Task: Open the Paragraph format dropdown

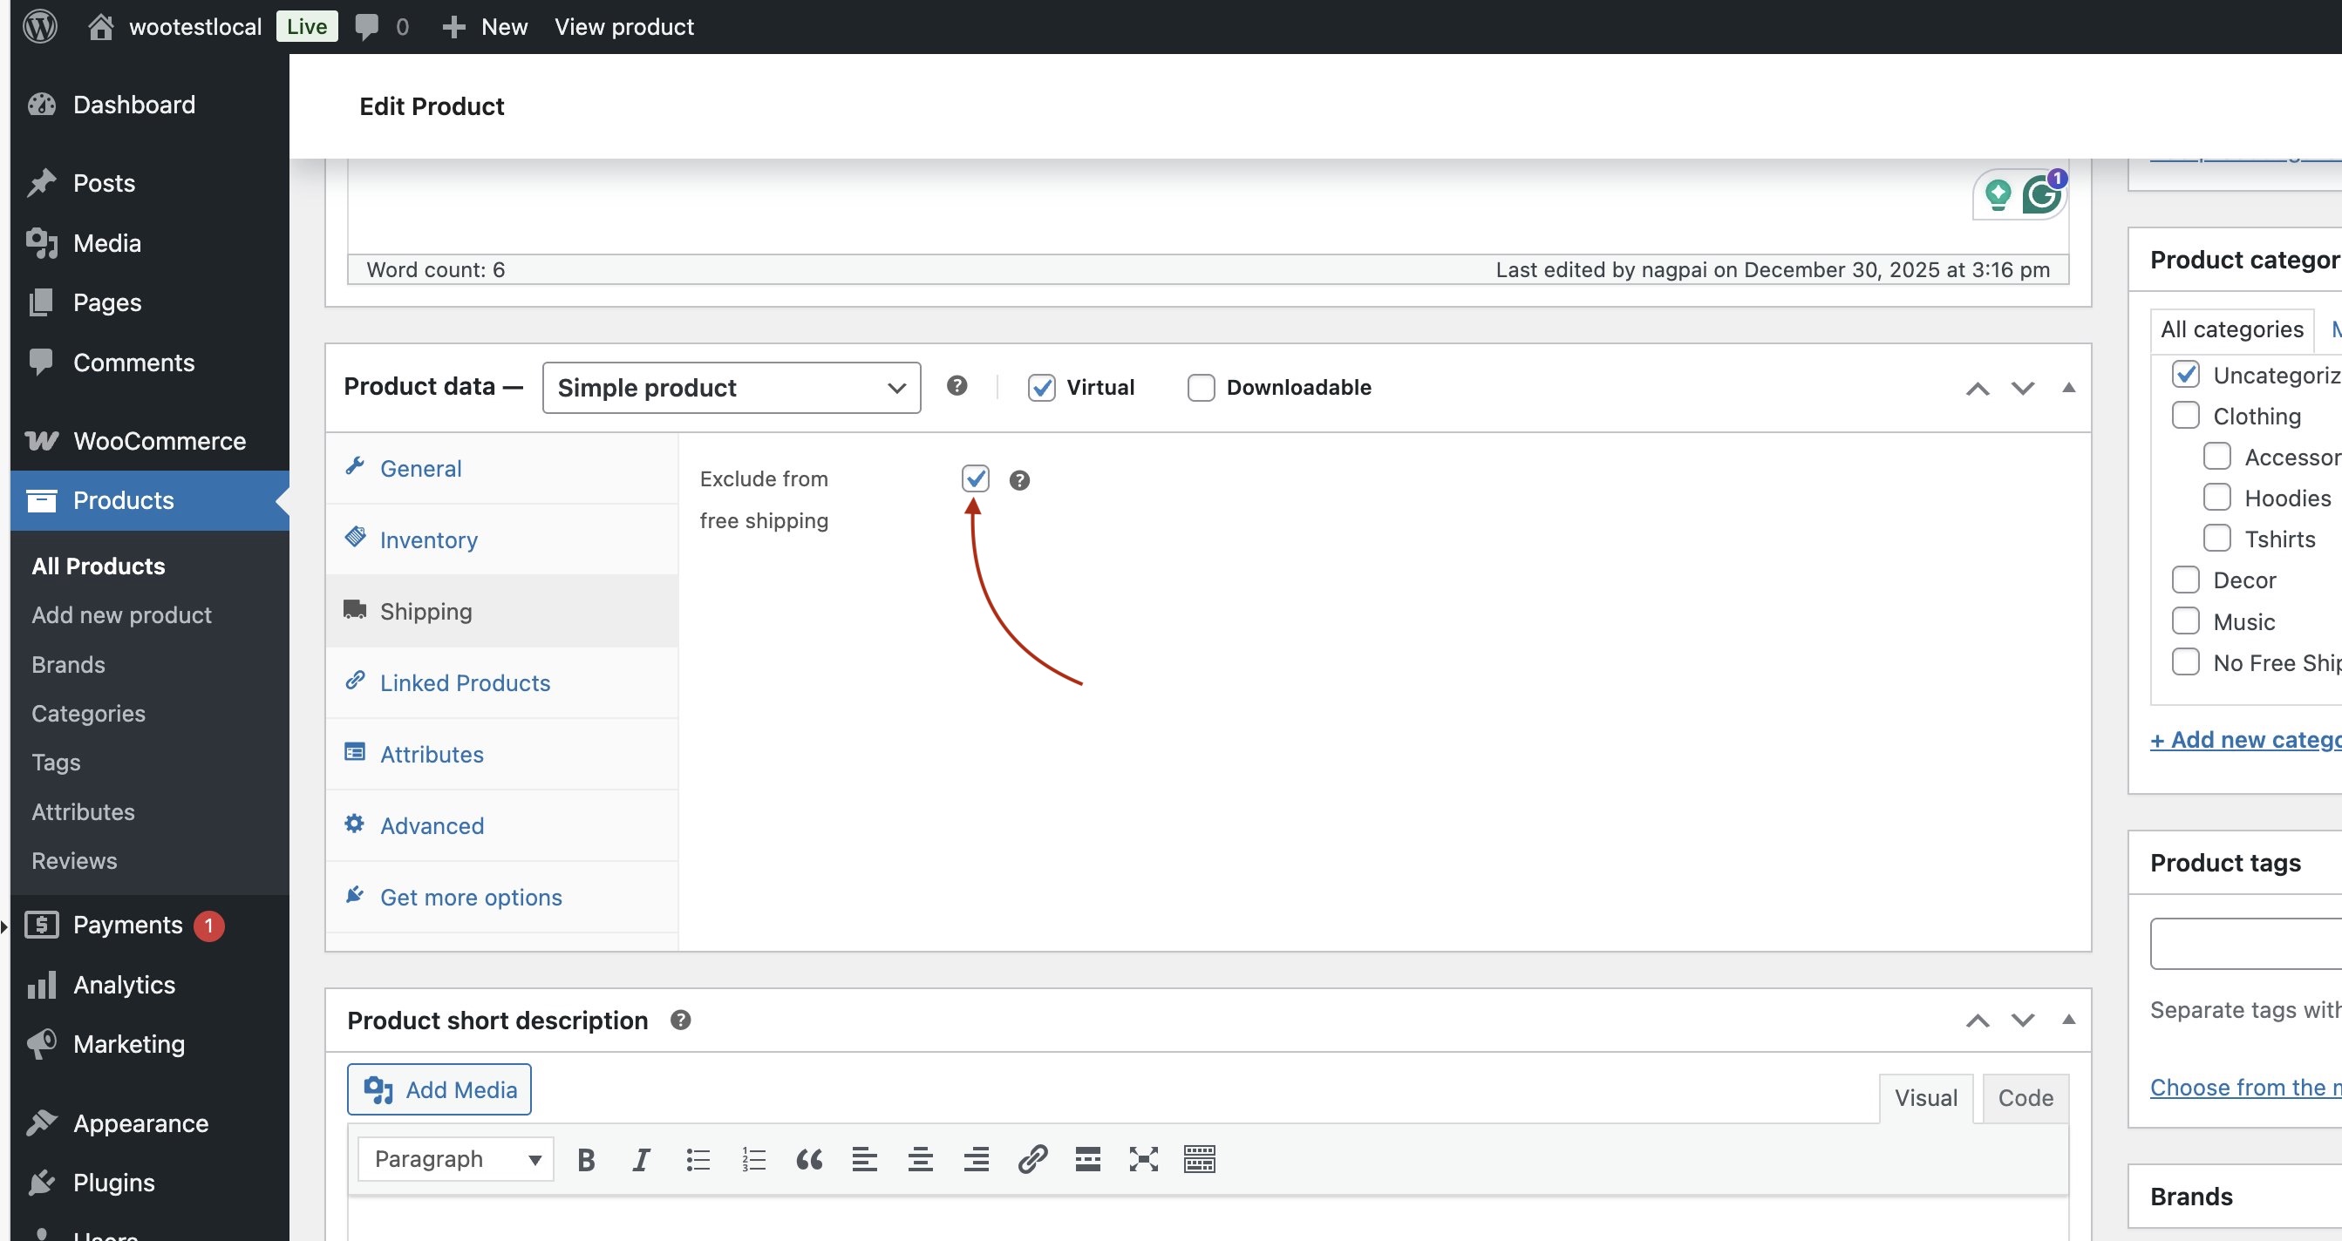Action: [x=455, y=1159]
